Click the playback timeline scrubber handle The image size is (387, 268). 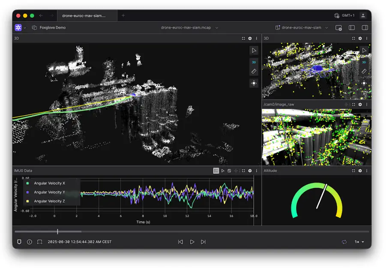coord(57,232)
